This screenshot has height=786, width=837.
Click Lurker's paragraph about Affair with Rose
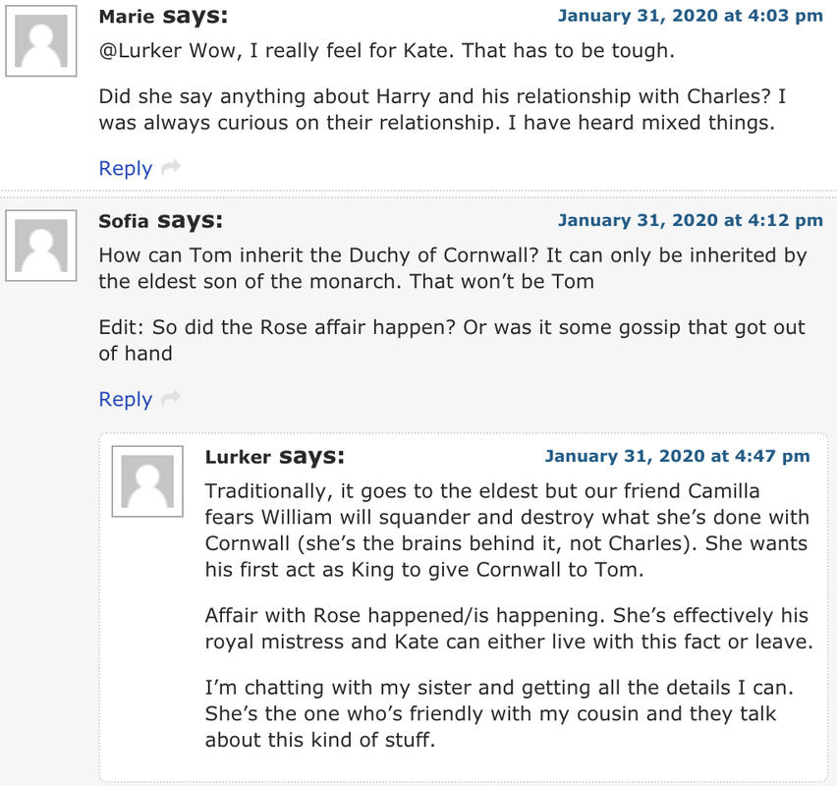(509, 629)
